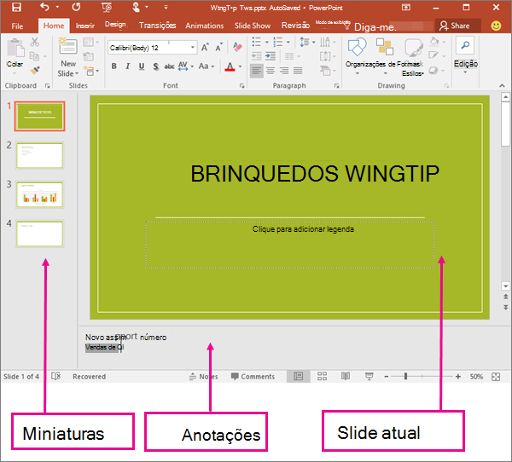
Task: Select the Format Painter brush
Action: [x=35, y=70]
